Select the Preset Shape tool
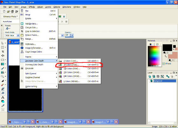 coord(3,101)
